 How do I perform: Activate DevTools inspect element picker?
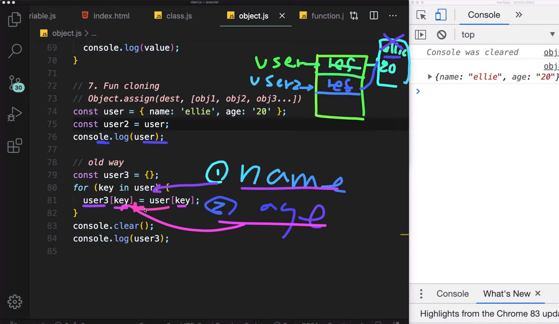coord(421,15)
